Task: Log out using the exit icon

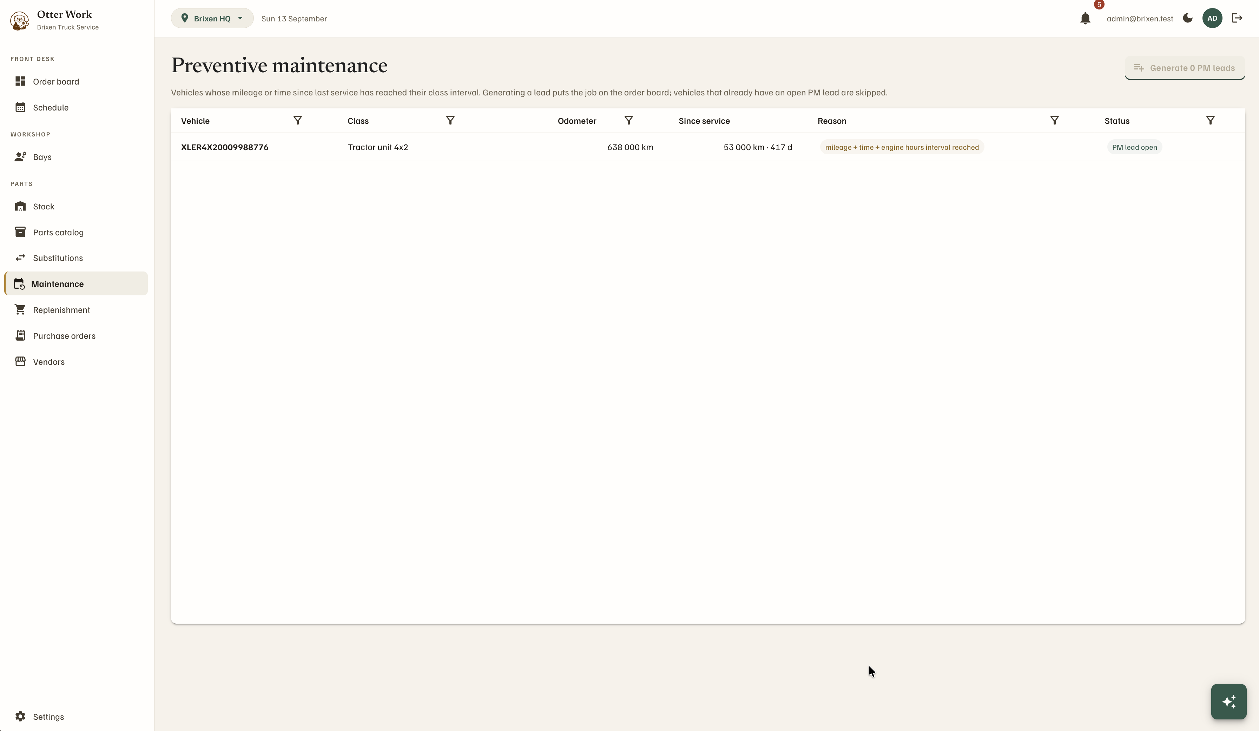Action: tap(1237, 19)
